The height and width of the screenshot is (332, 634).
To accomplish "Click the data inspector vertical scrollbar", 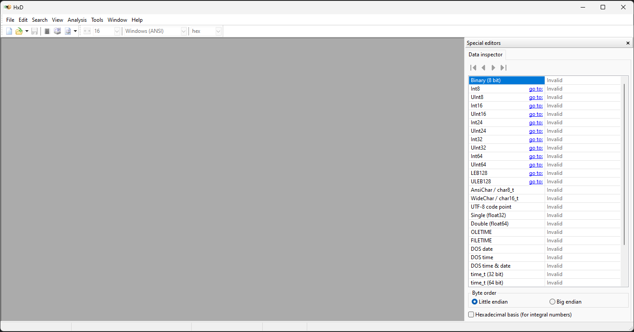I will (624, 164).
